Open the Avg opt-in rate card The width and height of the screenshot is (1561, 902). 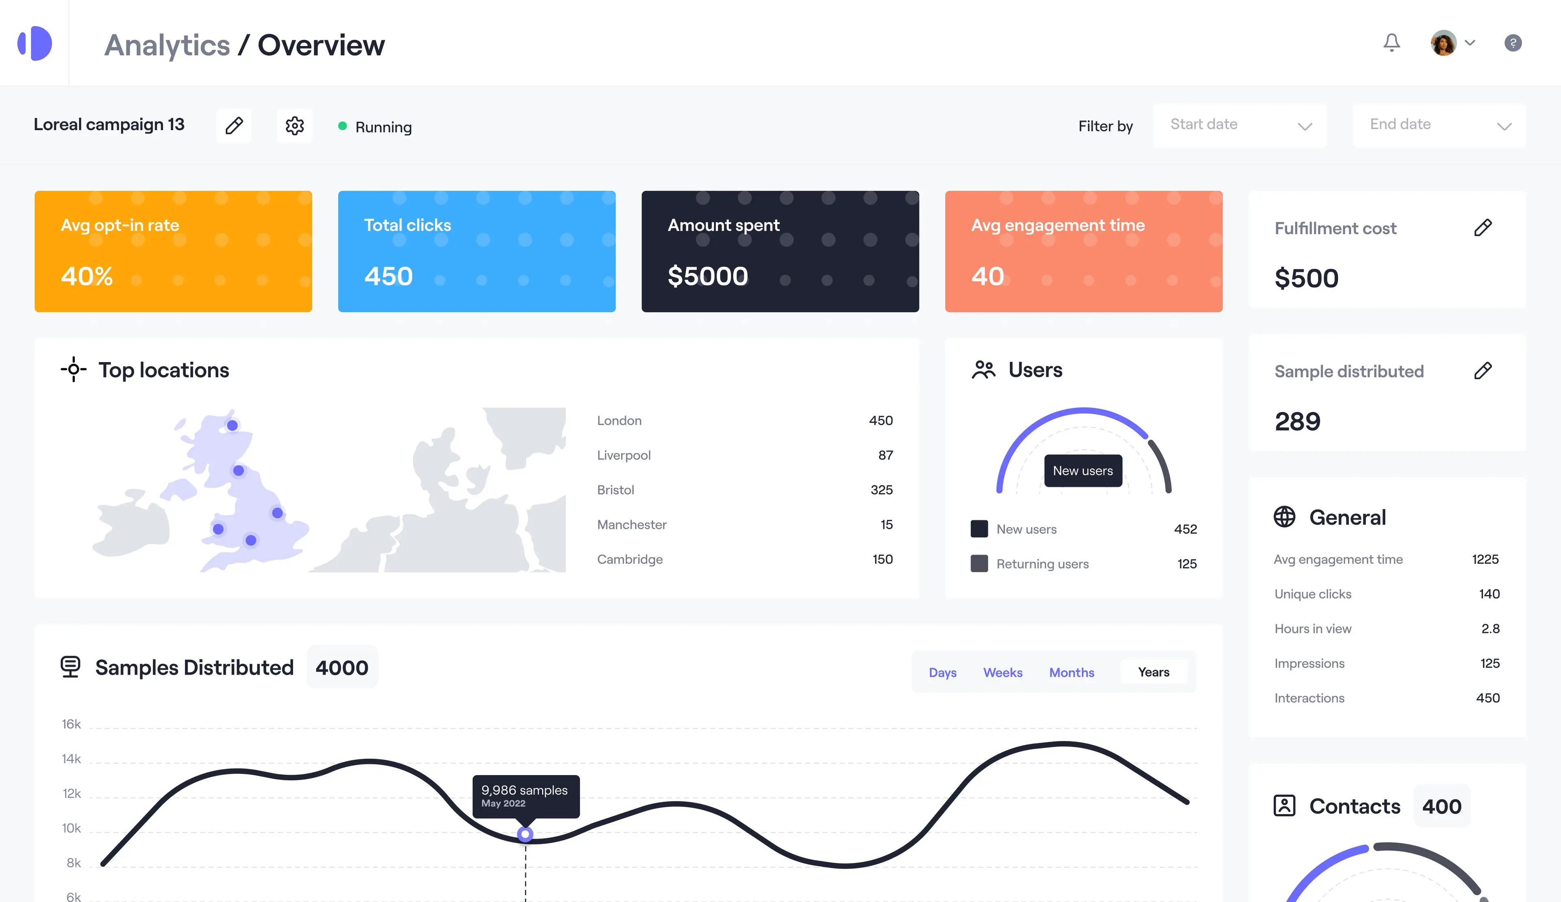click(174, 252)
